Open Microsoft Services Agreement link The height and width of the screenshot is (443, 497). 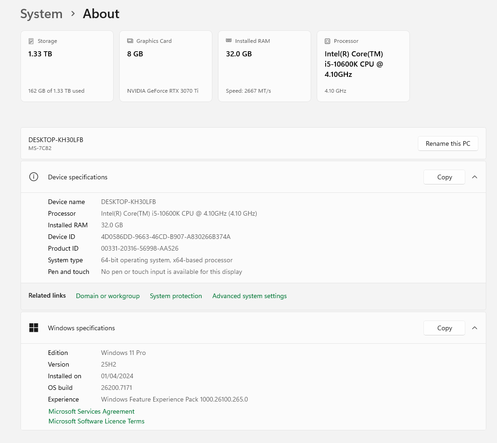[x=91, y=411]
